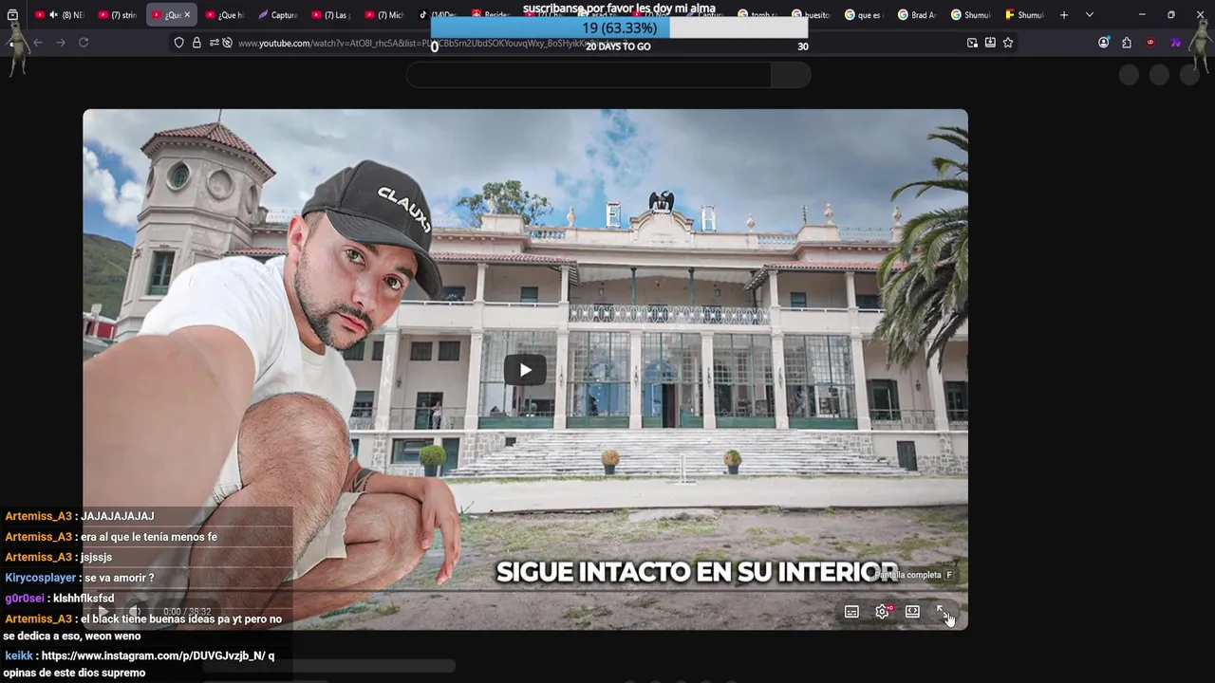Click autoplay blocked icon in address bar
This screenshot has height=683, width=1215.
pyautogui.click(x=227, y=43)
